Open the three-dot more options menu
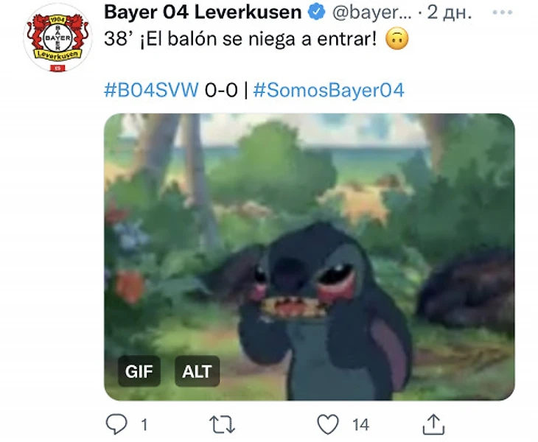538x442 pixels. tap(503, 13)
